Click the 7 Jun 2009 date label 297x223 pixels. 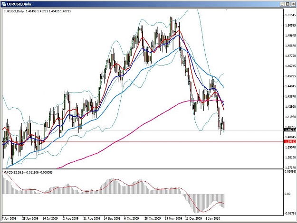tap(10, 218)
